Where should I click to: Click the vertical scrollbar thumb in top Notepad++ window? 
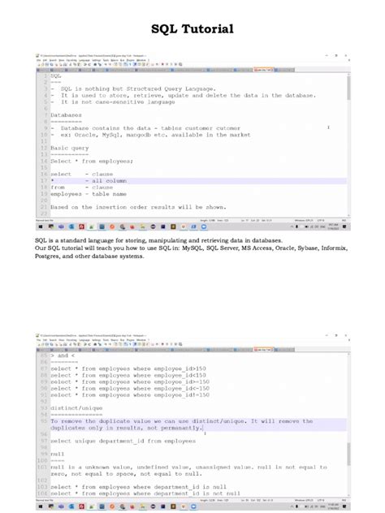click(348, 88)
